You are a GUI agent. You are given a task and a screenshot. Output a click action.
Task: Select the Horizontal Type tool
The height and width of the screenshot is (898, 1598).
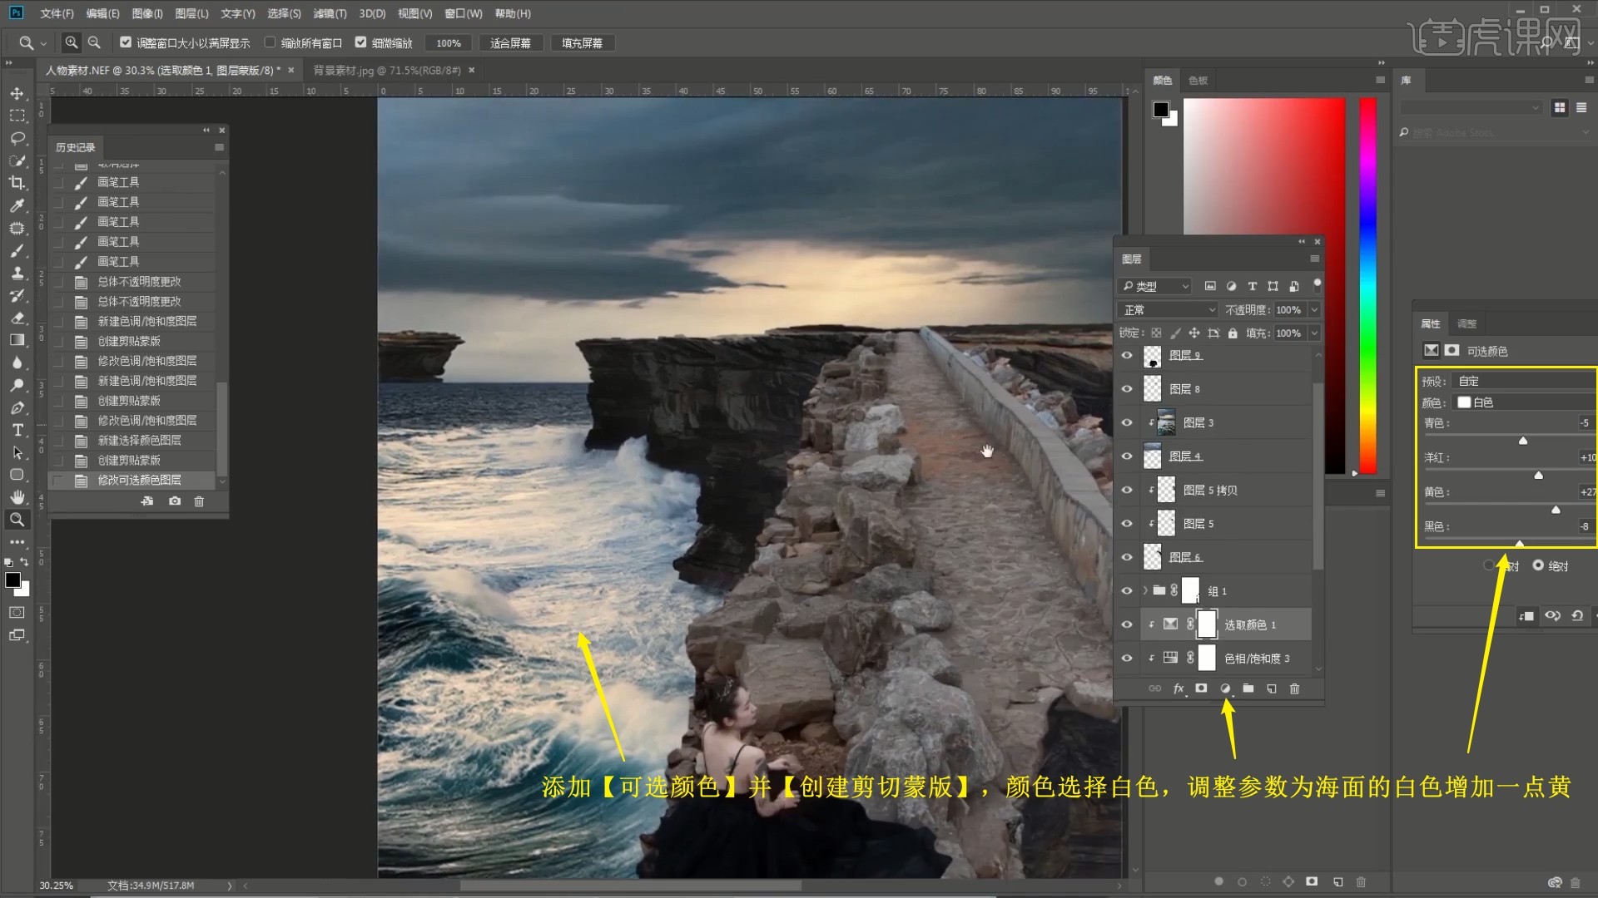(17, 430)
